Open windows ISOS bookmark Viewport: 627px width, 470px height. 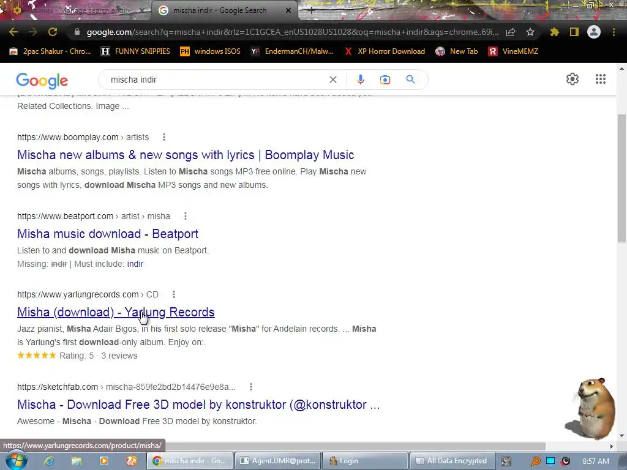[211, 51]
